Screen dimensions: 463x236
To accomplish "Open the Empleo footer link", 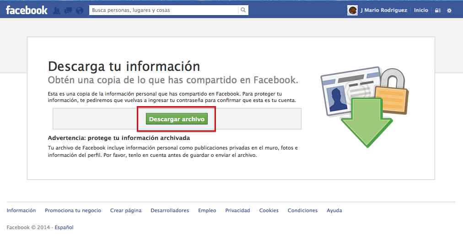I will click(207, 210).
